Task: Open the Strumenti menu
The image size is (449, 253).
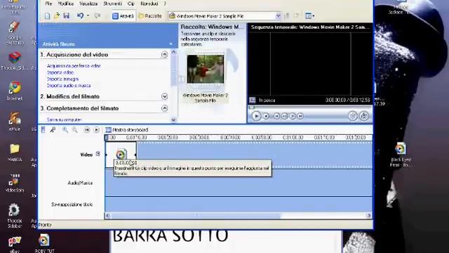Action: click(x=112, y=4)
